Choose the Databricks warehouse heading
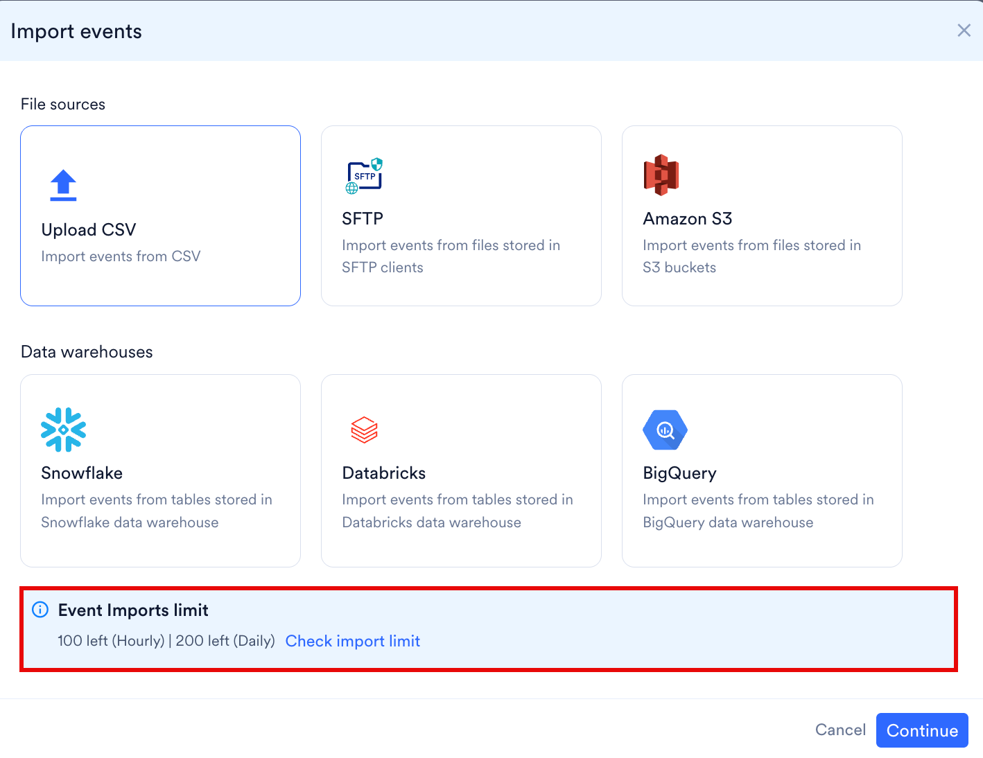 click(384, 473)
